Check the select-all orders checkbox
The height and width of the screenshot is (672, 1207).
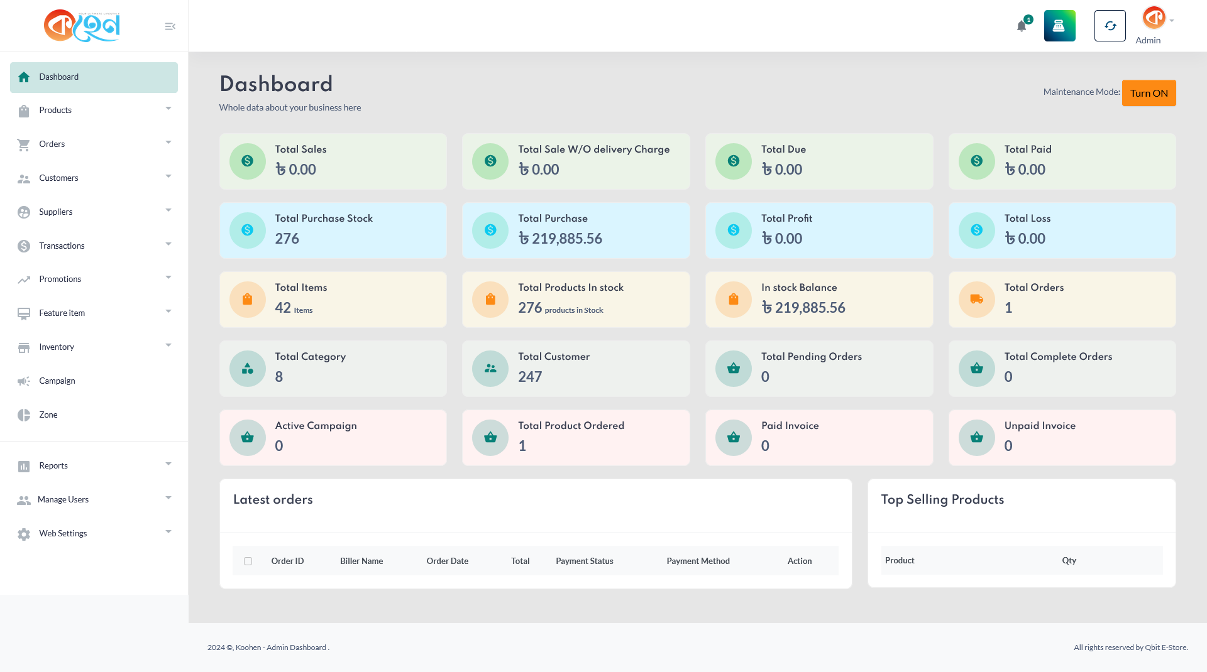[248, 561]
